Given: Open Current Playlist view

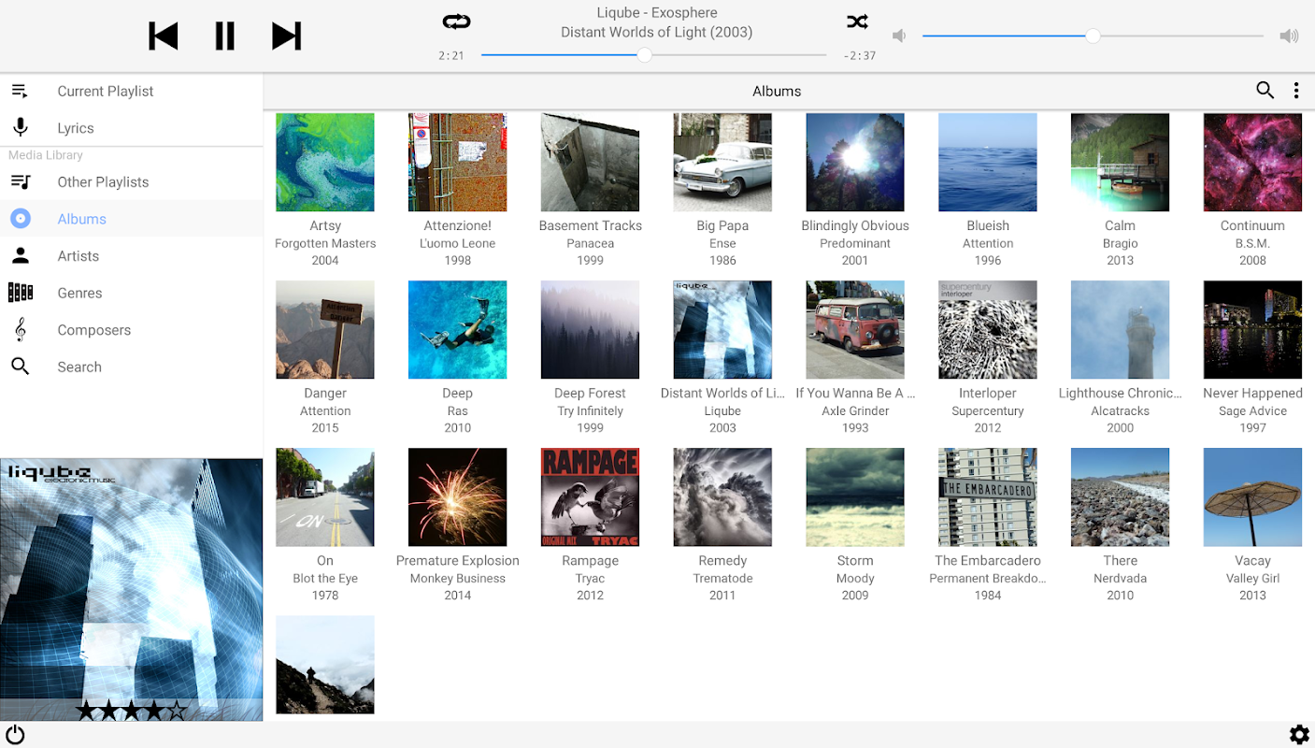Looking at the screenshot, I should pos(131,91).
